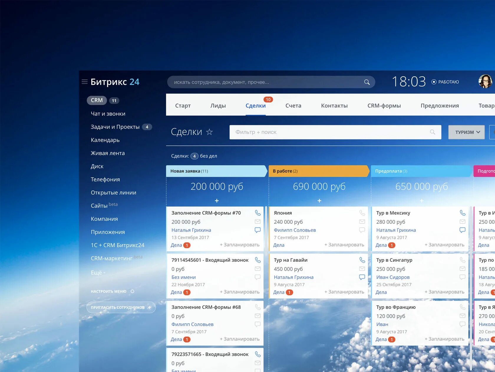Click phone icon on Тур в Сингапур card
495x372 pixels.
(463, 260)
